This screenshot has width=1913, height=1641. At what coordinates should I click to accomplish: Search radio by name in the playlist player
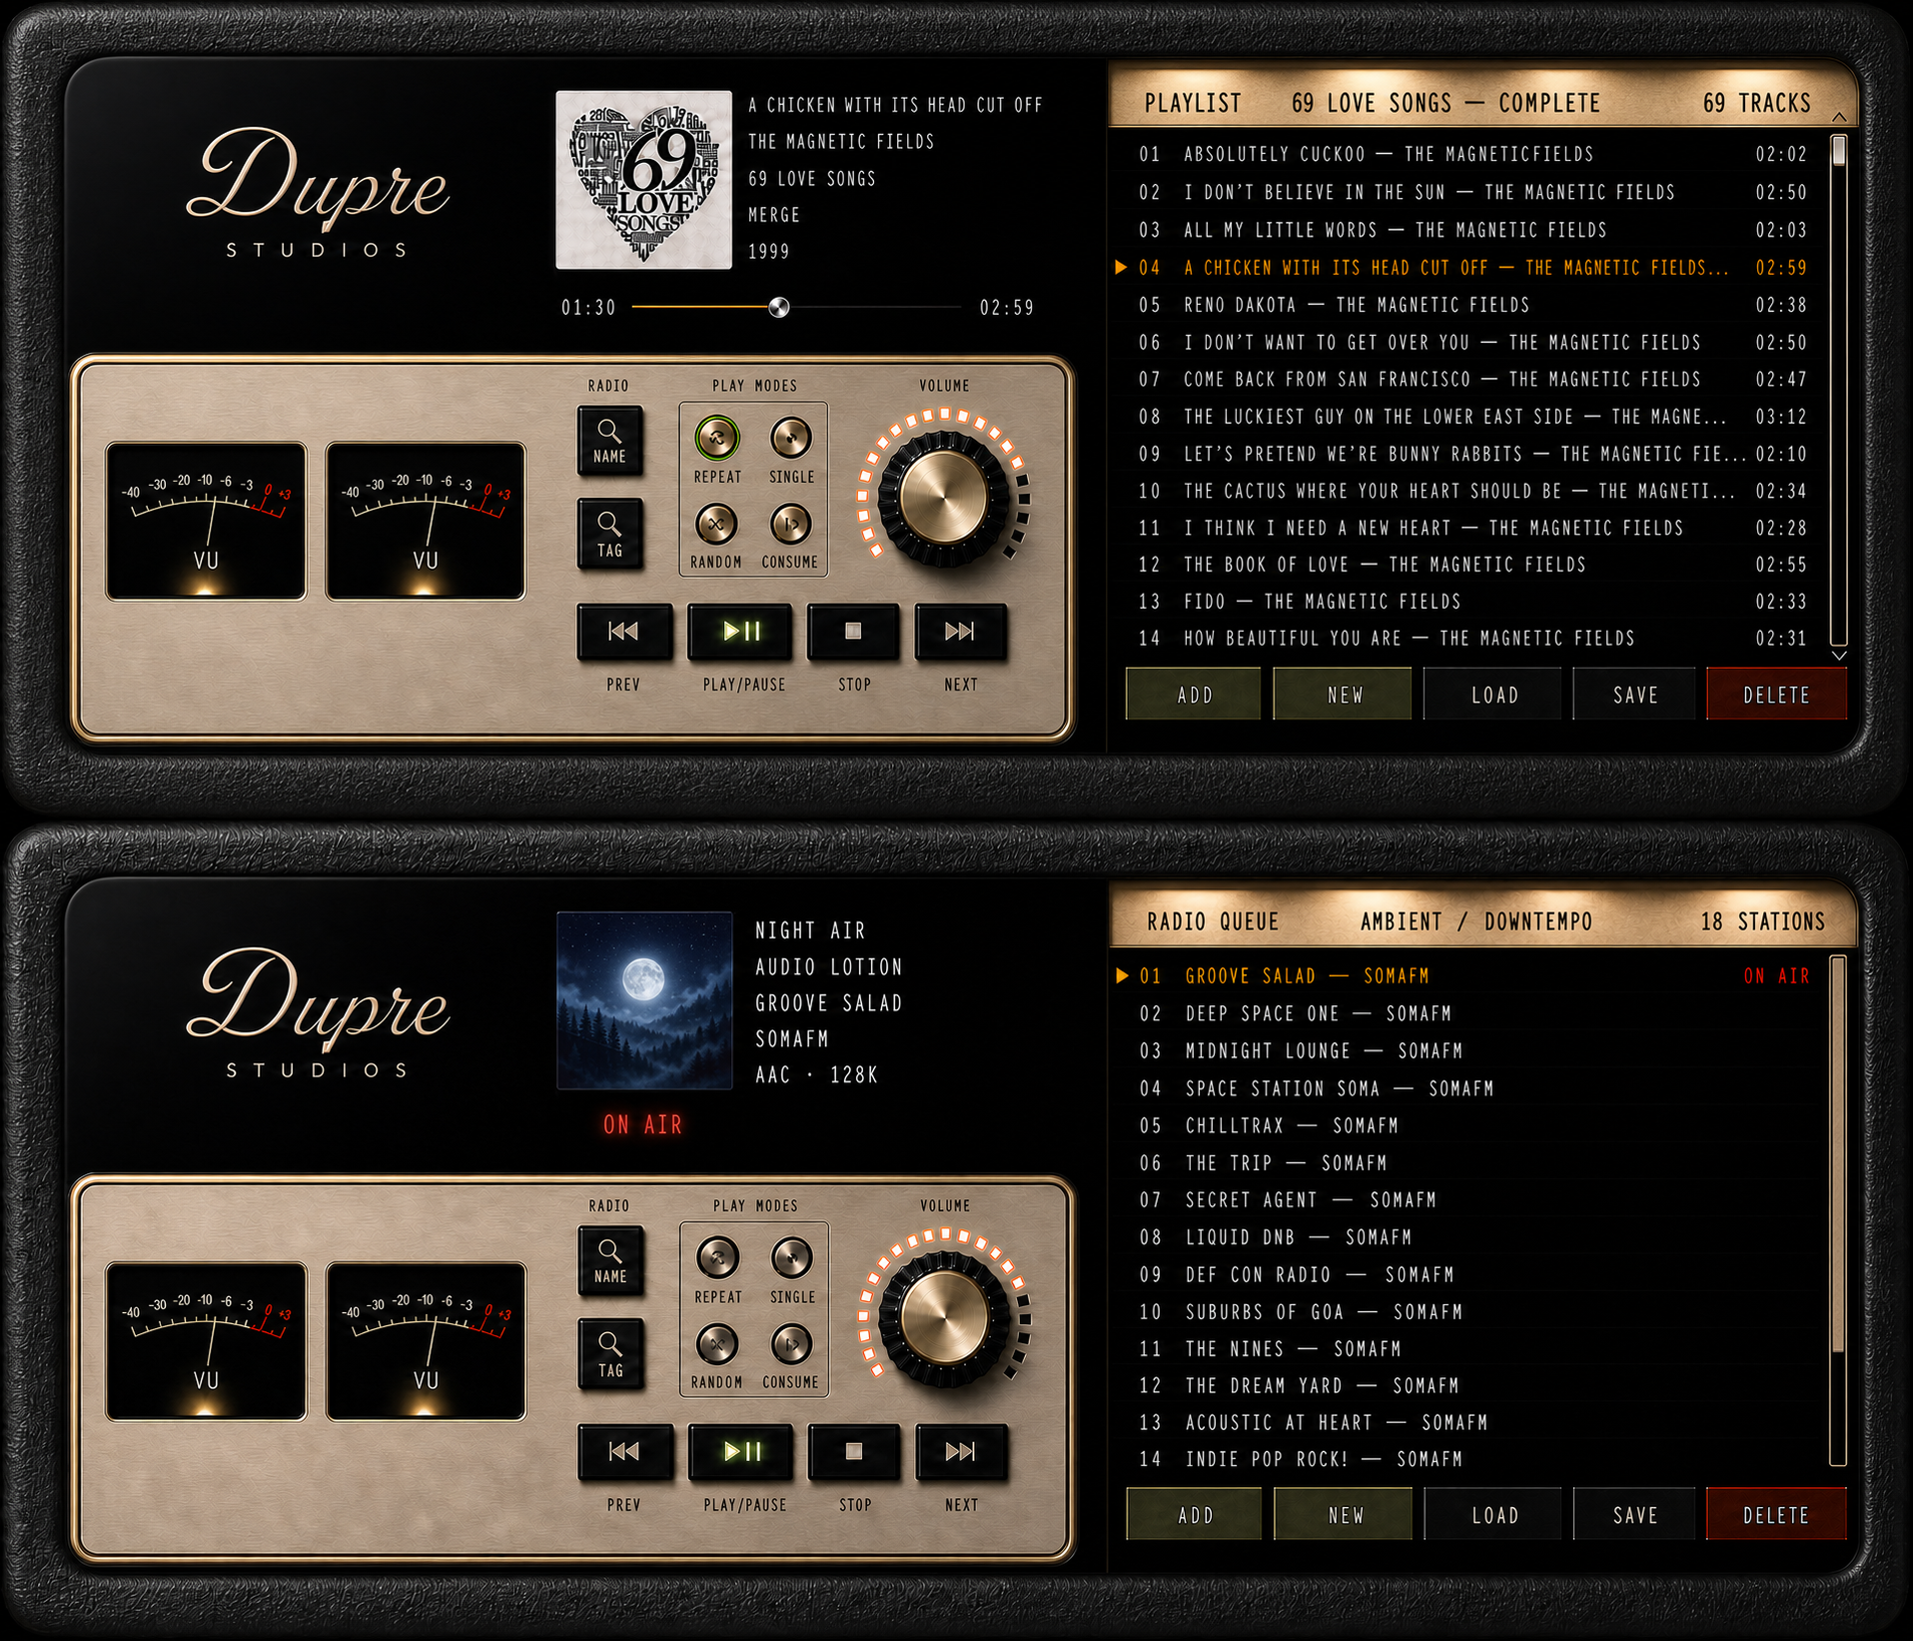609,441
